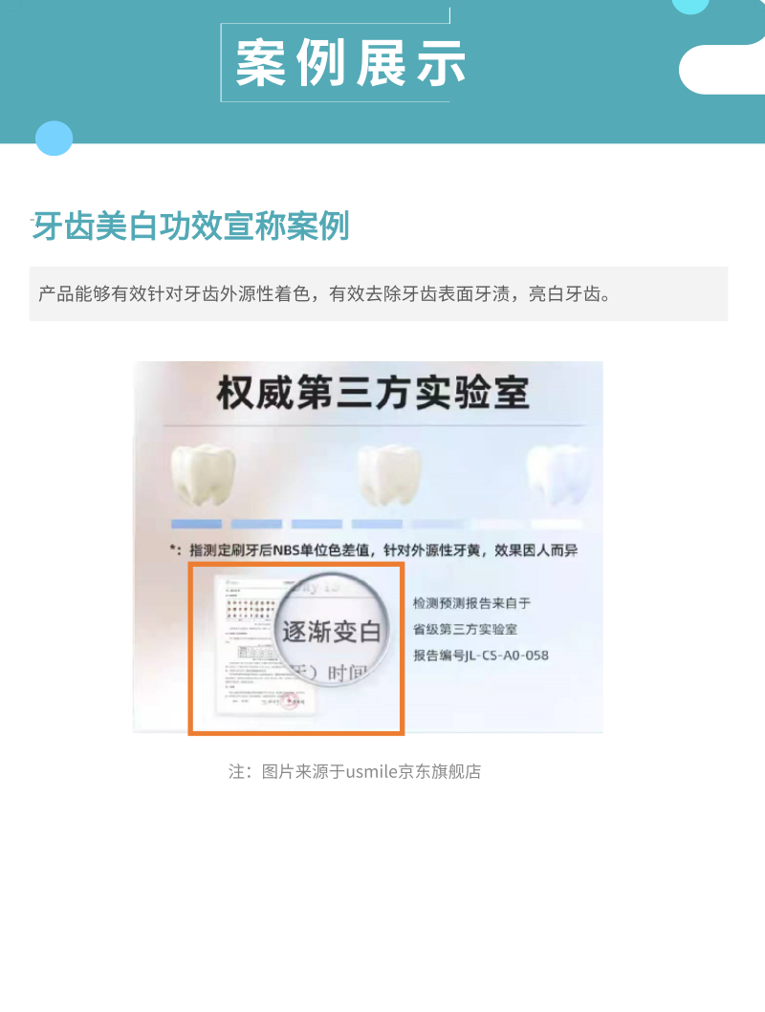Click the 权威第三方实验室 image heading

373,393
